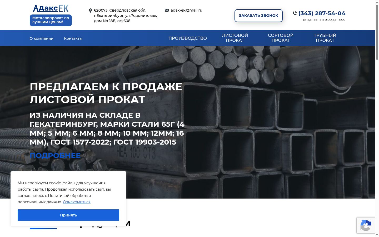379x237 pixels.
Task: Open the Контакты page
Action: [x=73, y=38]
